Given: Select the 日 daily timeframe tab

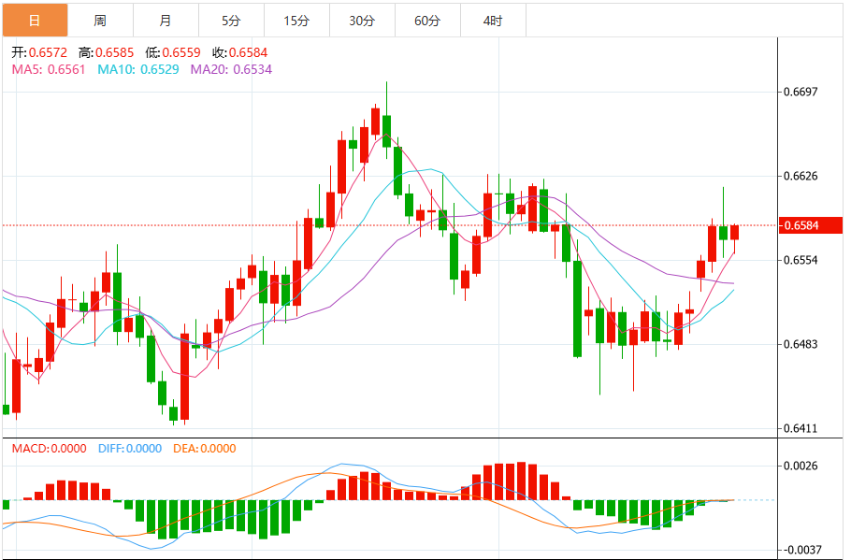Looking at the screenshot, I should (x=35, y=21).
